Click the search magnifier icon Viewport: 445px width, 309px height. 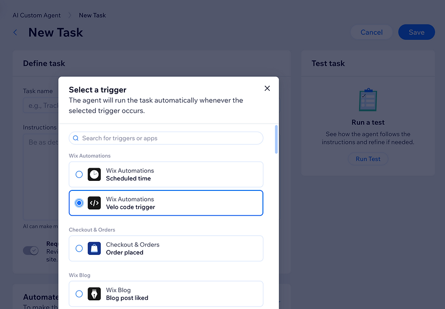point(76,138)
